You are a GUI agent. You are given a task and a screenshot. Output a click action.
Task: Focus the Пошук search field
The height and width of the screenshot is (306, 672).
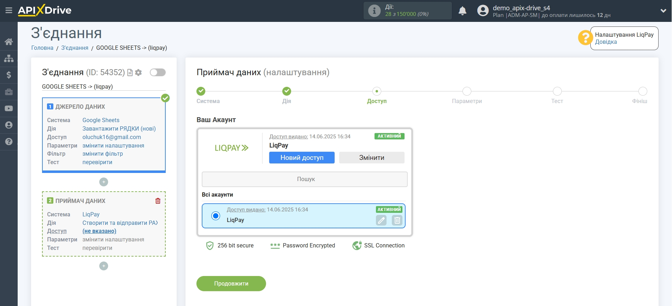(305, 179)
